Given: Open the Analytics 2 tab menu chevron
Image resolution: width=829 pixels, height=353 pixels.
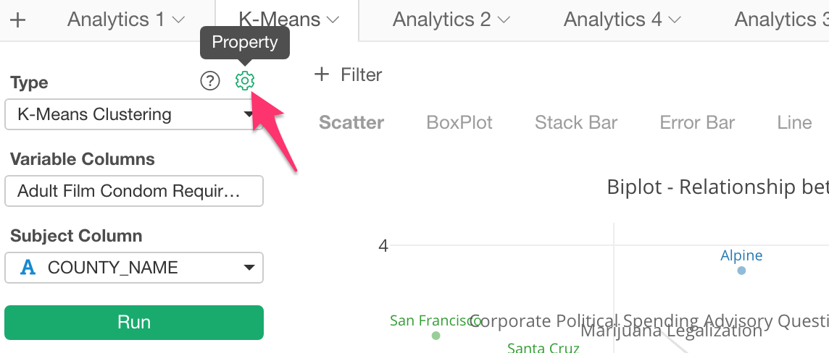Looking at the screenshot, I should (x=504, y=20).
